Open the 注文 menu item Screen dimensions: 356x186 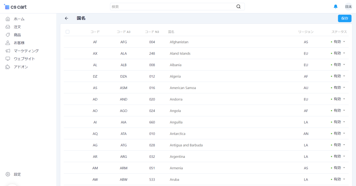pos(17,27)
